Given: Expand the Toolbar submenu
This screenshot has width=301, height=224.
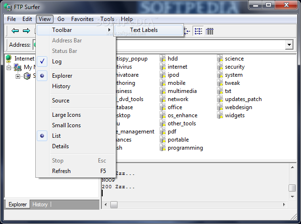Looking at the screenshot, I should [76, 30].
